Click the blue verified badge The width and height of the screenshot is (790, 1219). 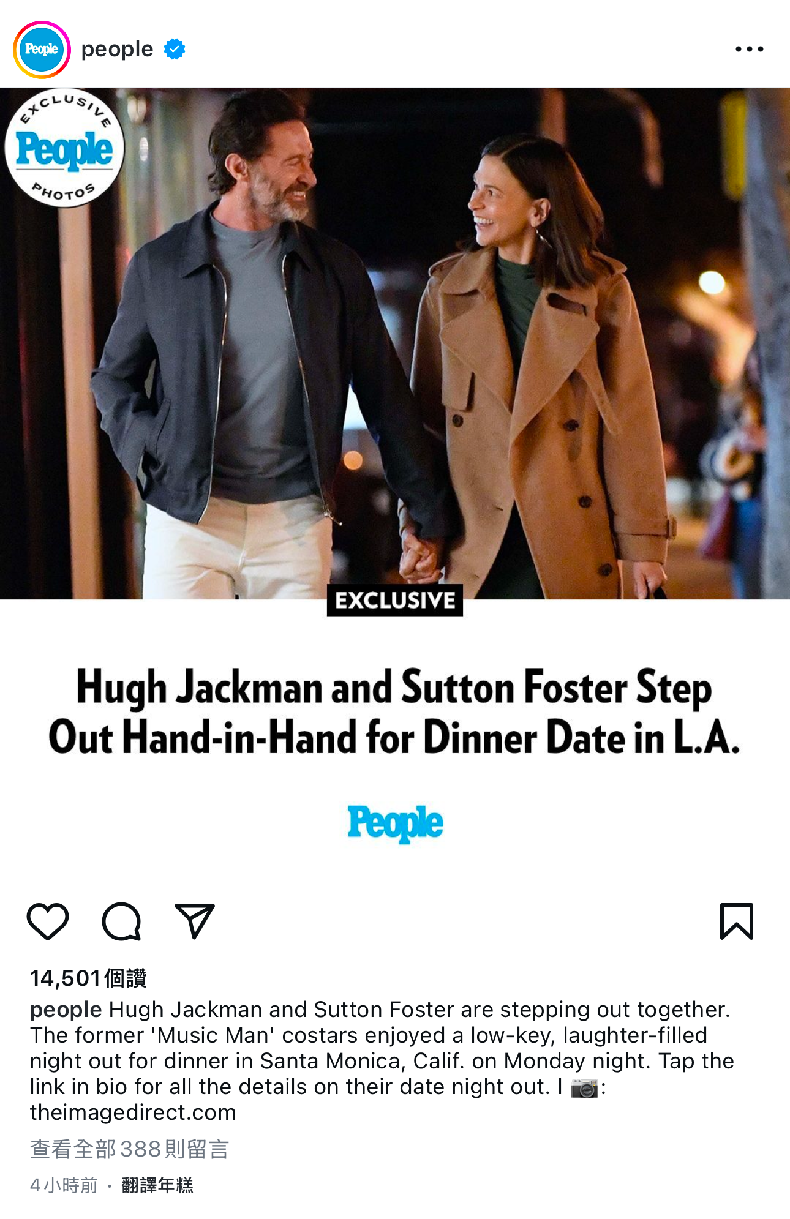(x=175, y=49)
